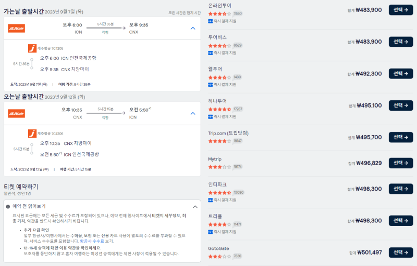Select the 투어비스 ₩483,900 offer
Screen dimensions: 417x266
401,42
